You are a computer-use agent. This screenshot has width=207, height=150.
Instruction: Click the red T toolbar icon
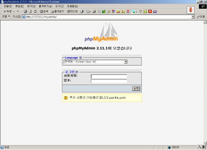[128, 11]
